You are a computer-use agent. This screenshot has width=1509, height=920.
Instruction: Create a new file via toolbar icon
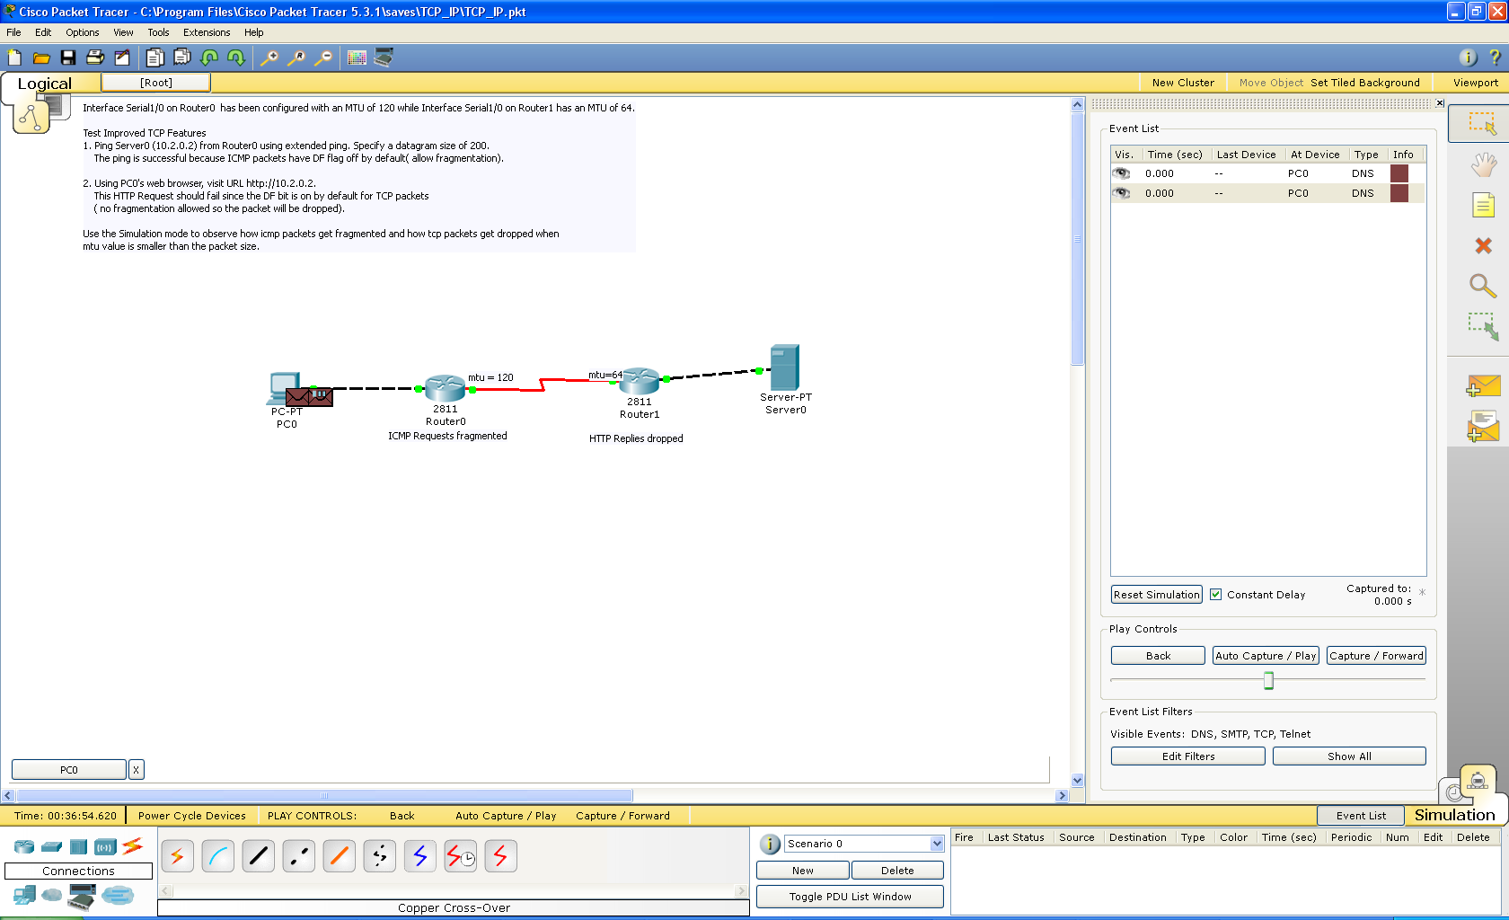click(14, 57)
